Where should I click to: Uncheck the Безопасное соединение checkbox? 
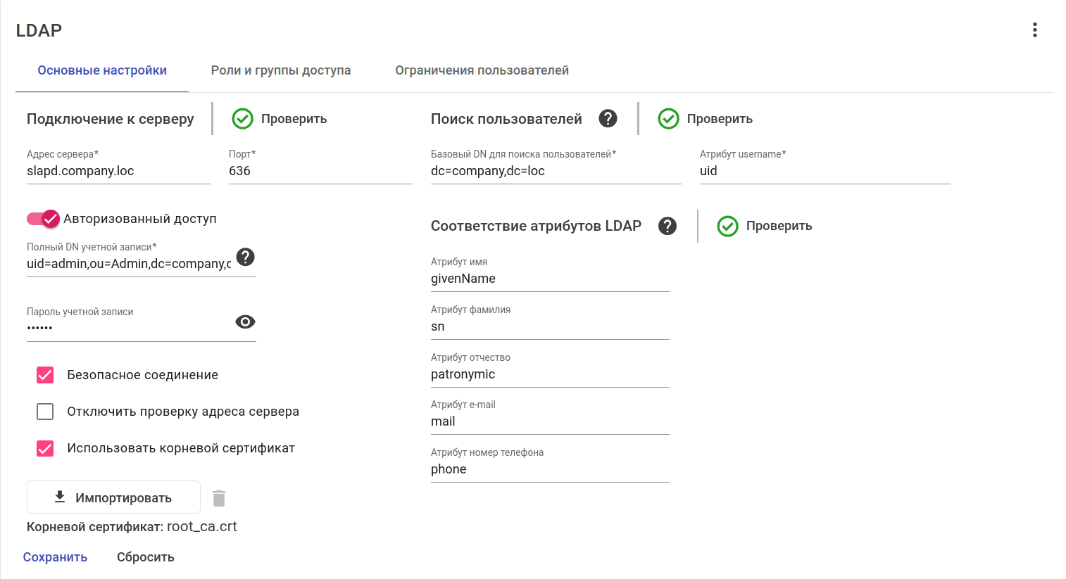click(x=45, y=375)
